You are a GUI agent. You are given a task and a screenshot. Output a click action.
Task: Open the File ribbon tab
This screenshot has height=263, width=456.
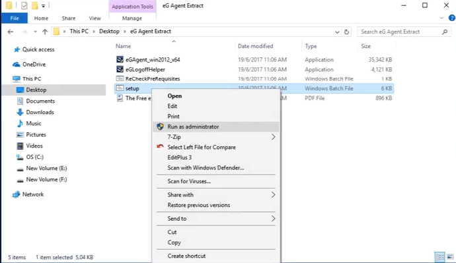pos(15,18)
